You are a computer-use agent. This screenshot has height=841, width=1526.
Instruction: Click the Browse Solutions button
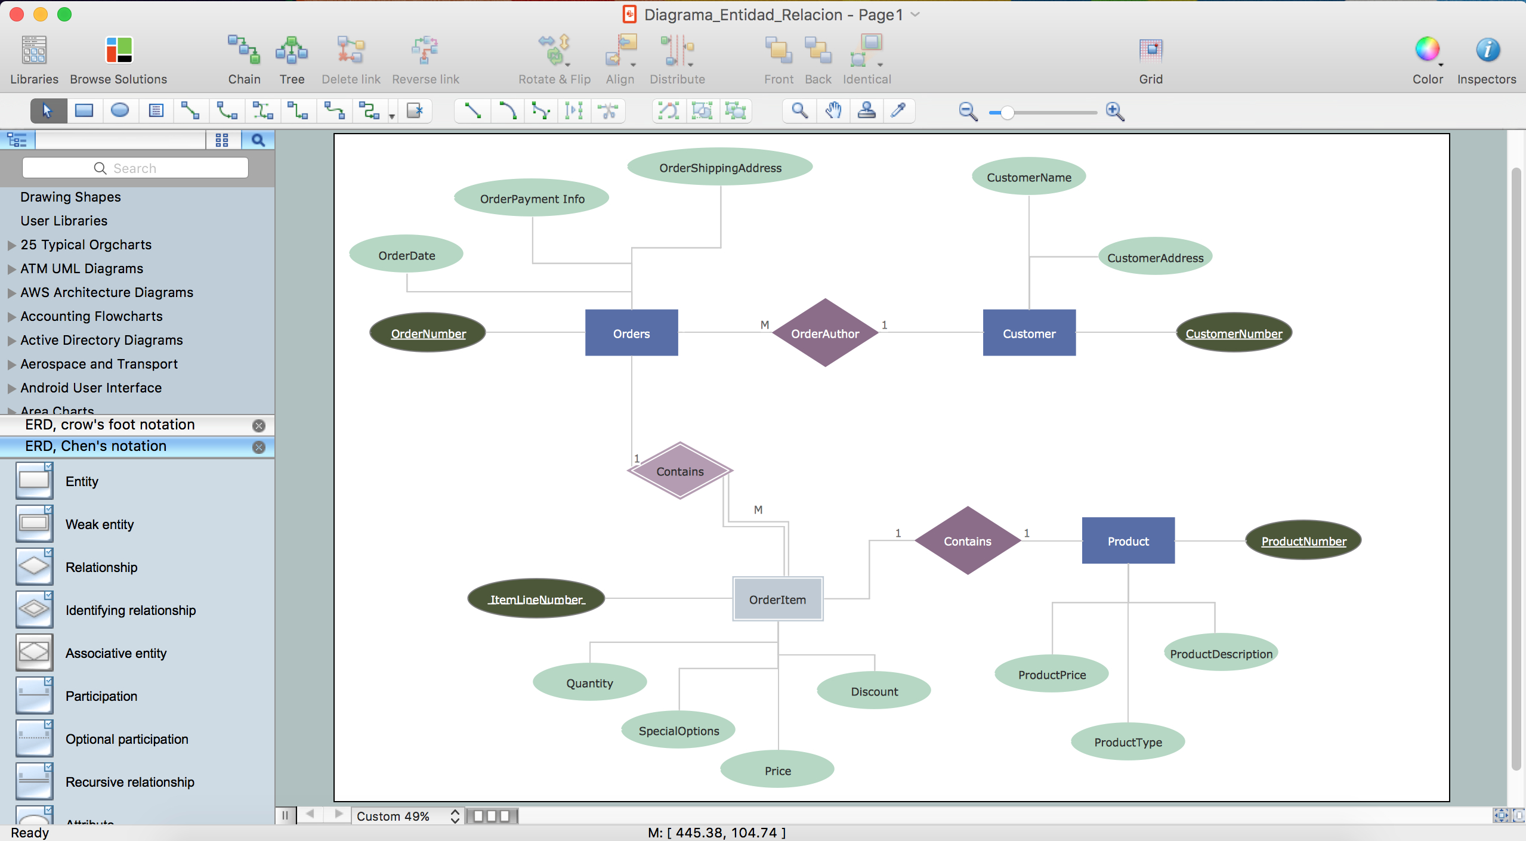[x=117, y=58]
